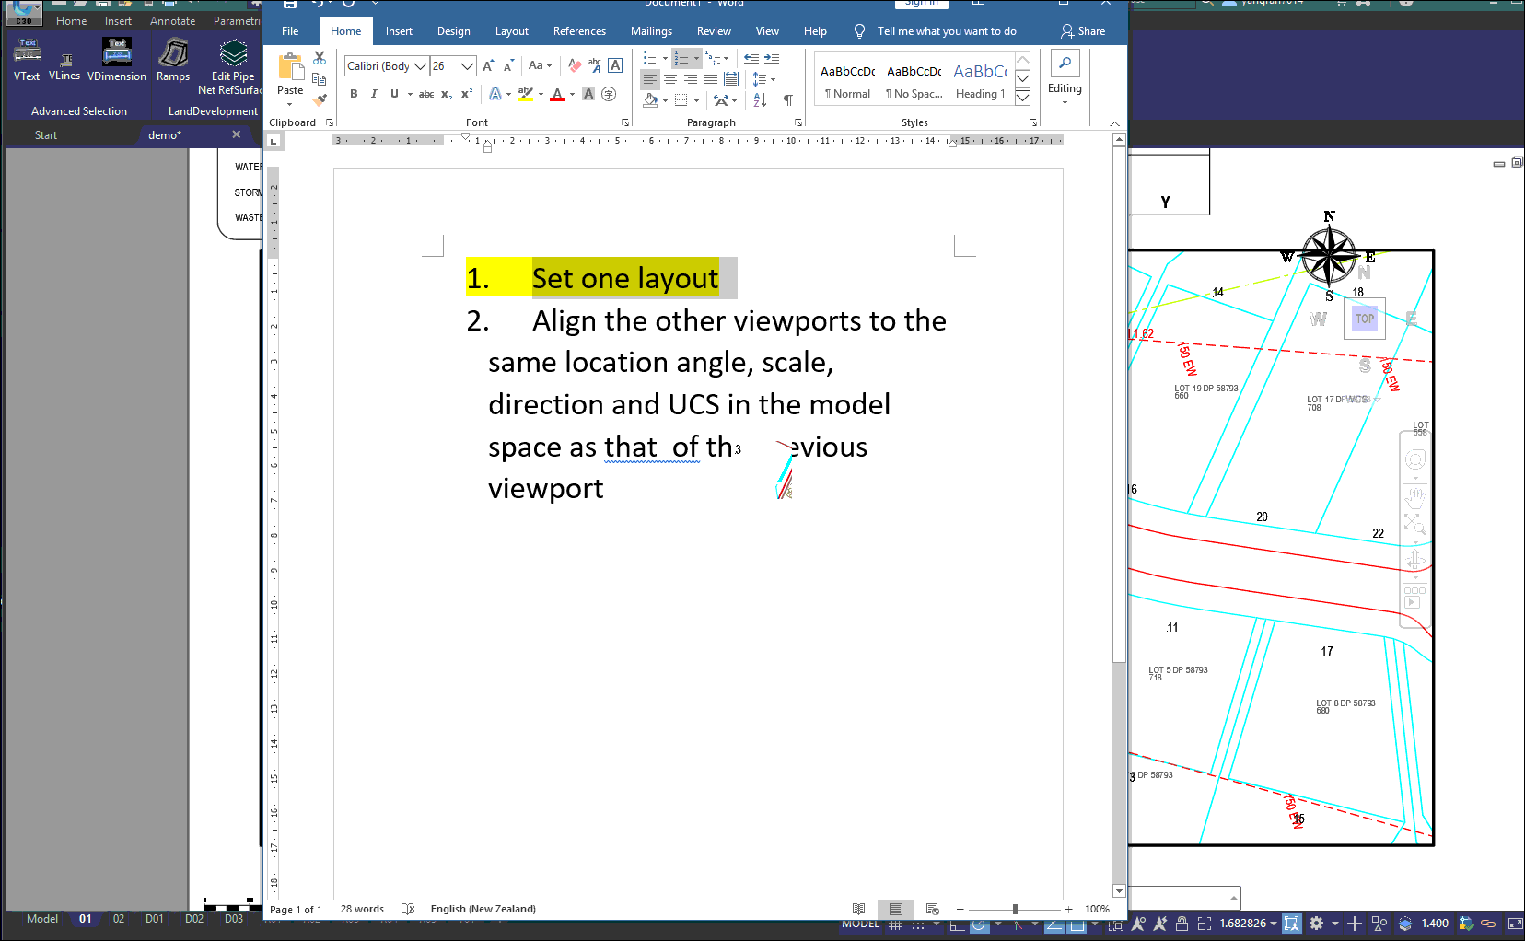1525x941 pixels.
Task: Open the Word File tab
Action: point(290,31)
